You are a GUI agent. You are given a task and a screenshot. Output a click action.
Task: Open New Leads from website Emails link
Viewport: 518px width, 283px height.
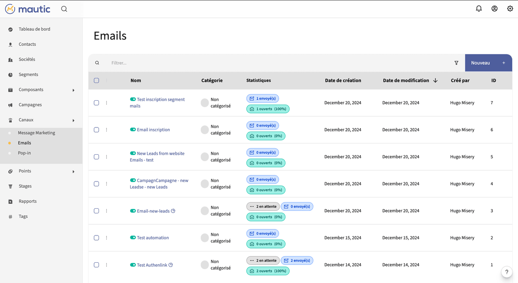[157, 156]
